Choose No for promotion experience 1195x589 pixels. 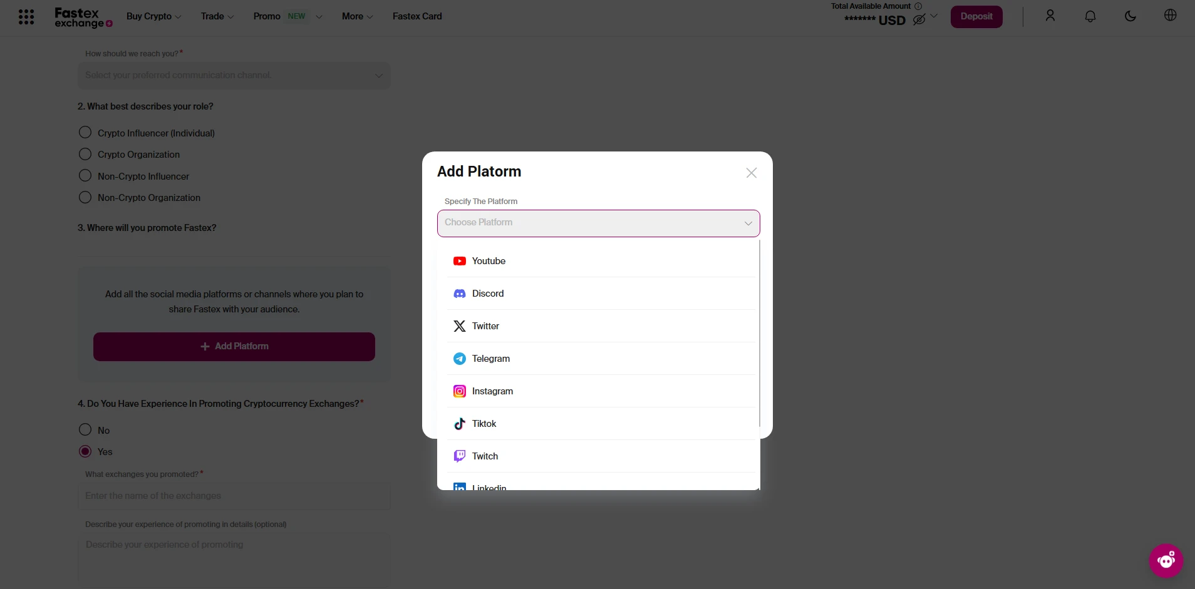[x=85, y=430]
